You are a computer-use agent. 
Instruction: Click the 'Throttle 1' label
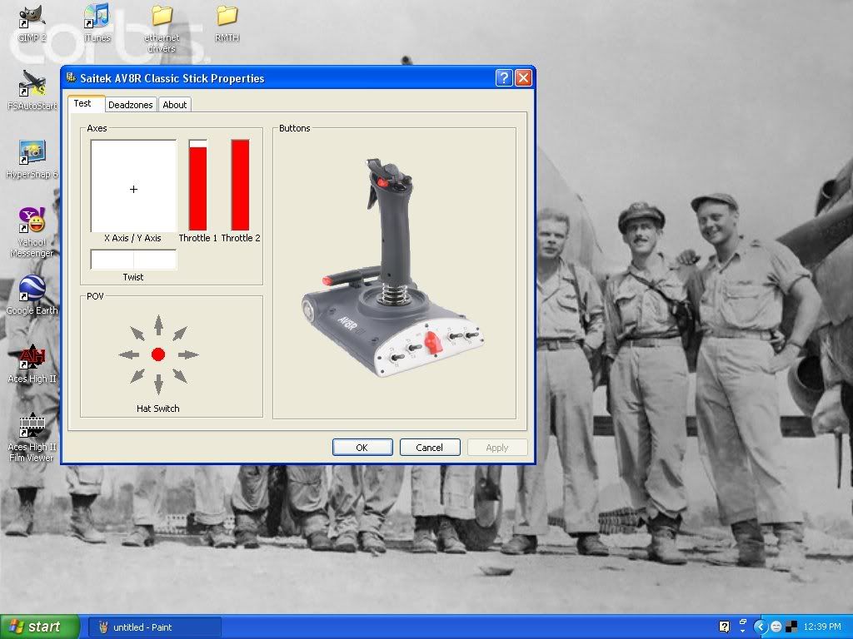click(x=198, y=238)
